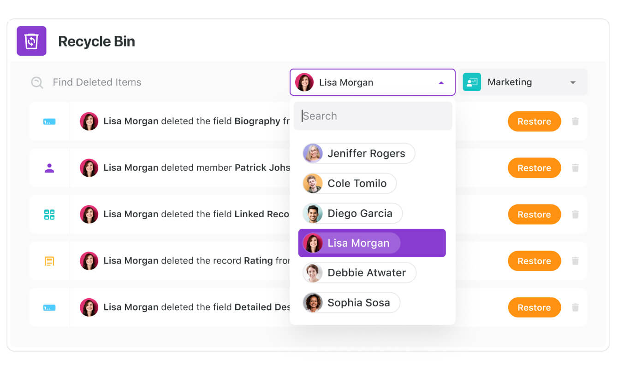Click the 'Recycle Bin' heading text
The image size is (618, 370).
point(97,41)
